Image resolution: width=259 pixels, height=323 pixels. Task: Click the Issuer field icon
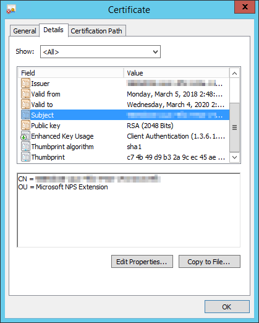[25, 84]
